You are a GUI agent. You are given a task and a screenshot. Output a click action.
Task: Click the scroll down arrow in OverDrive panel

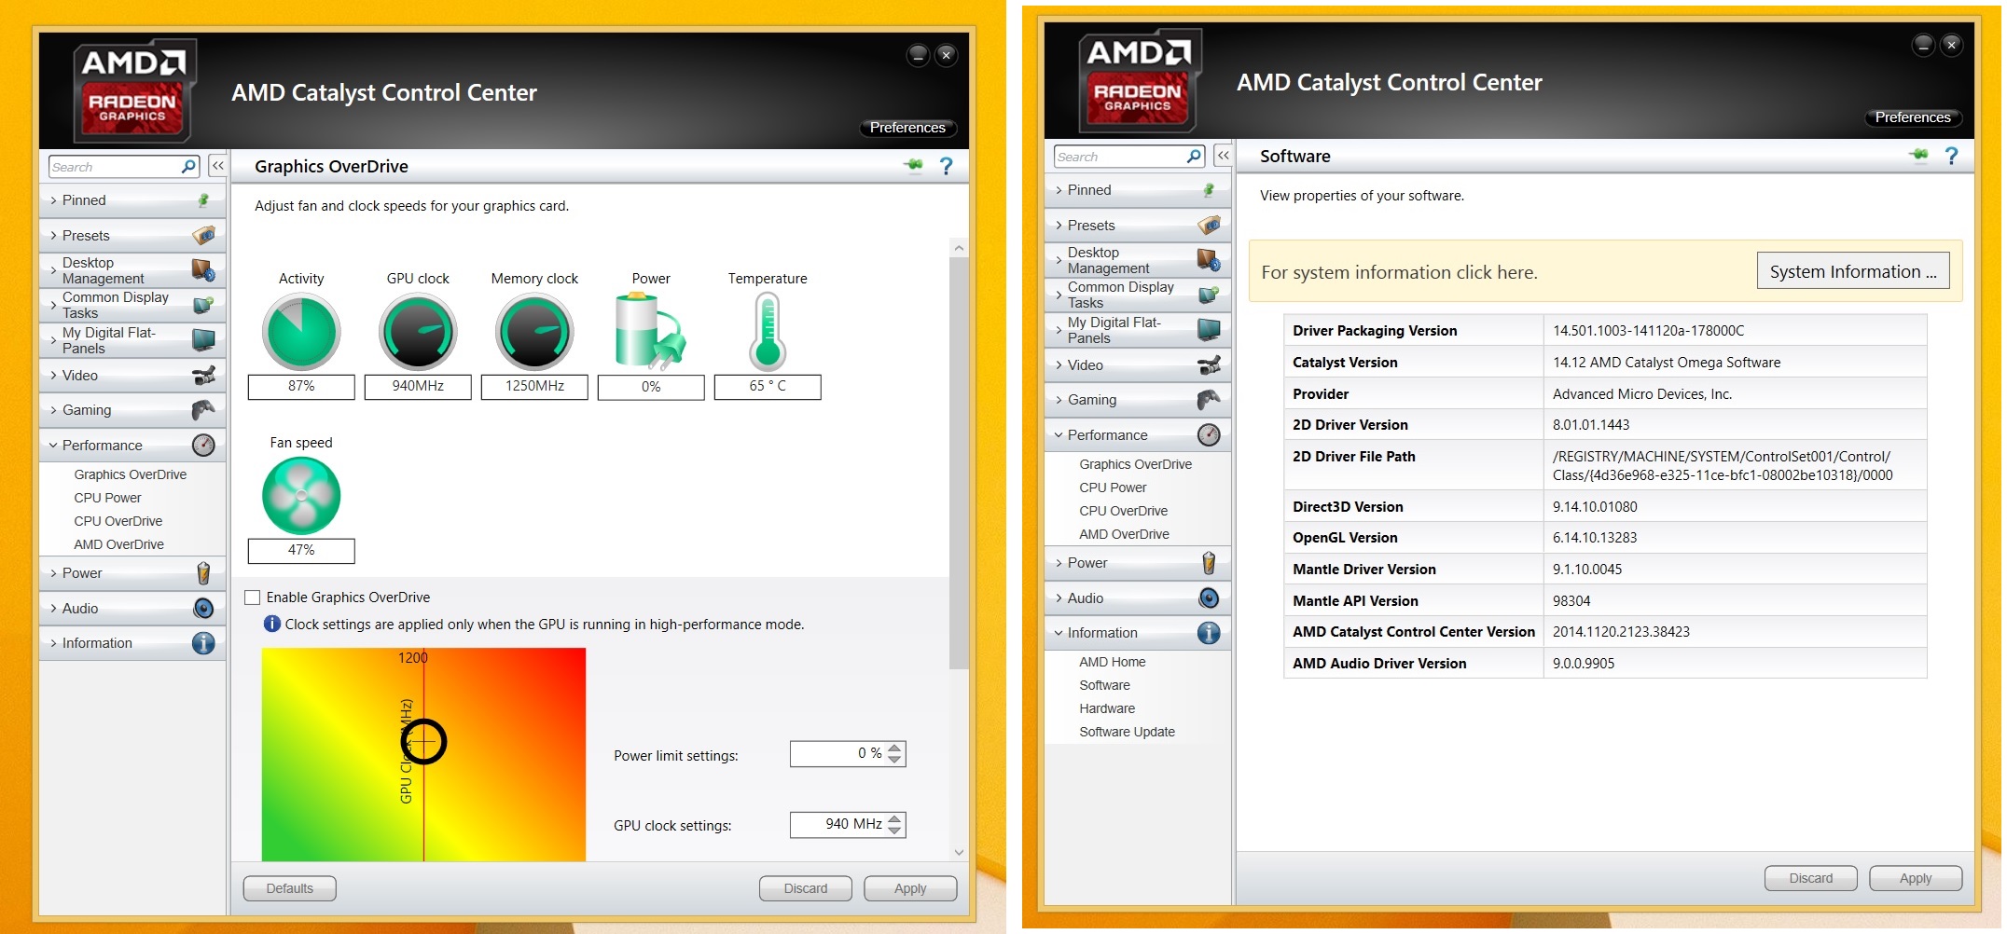click(959, 852)
